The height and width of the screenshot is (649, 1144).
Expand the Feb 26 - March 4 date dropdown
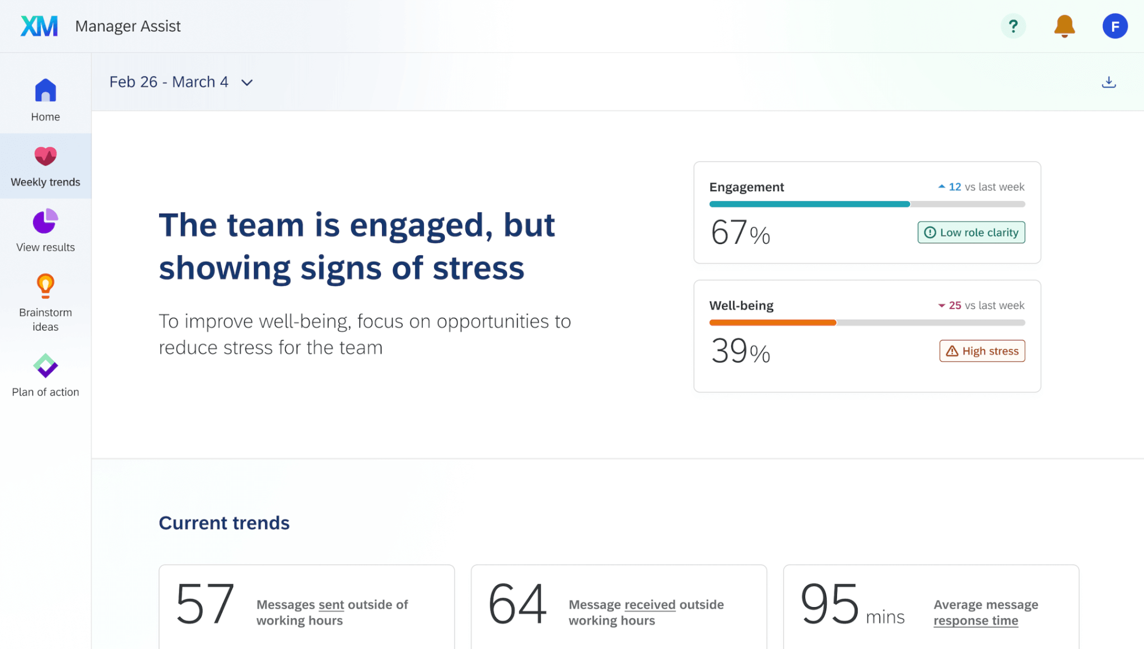[x=182, y=82]
